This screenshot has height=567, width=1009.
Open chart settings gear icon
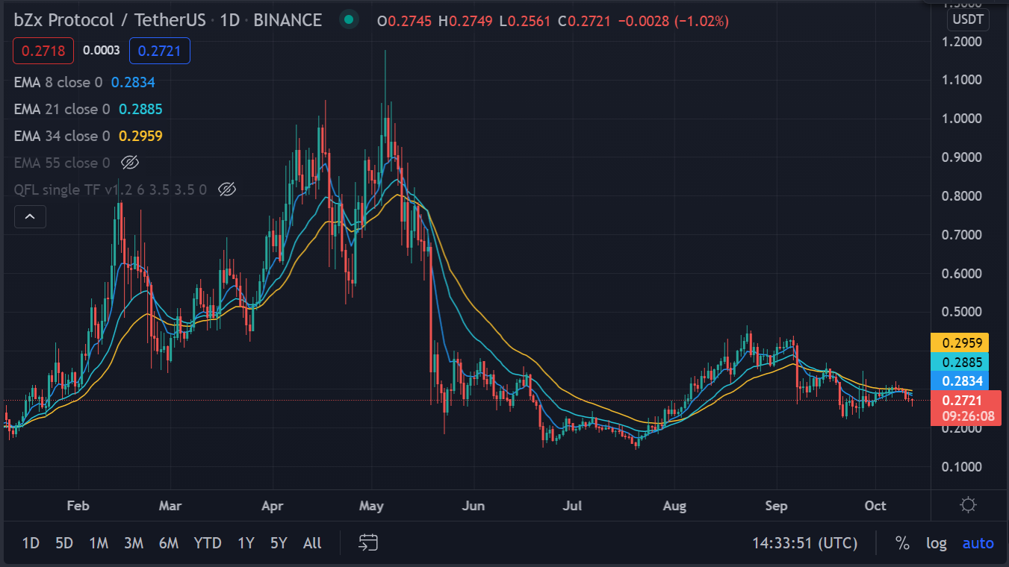968,505
